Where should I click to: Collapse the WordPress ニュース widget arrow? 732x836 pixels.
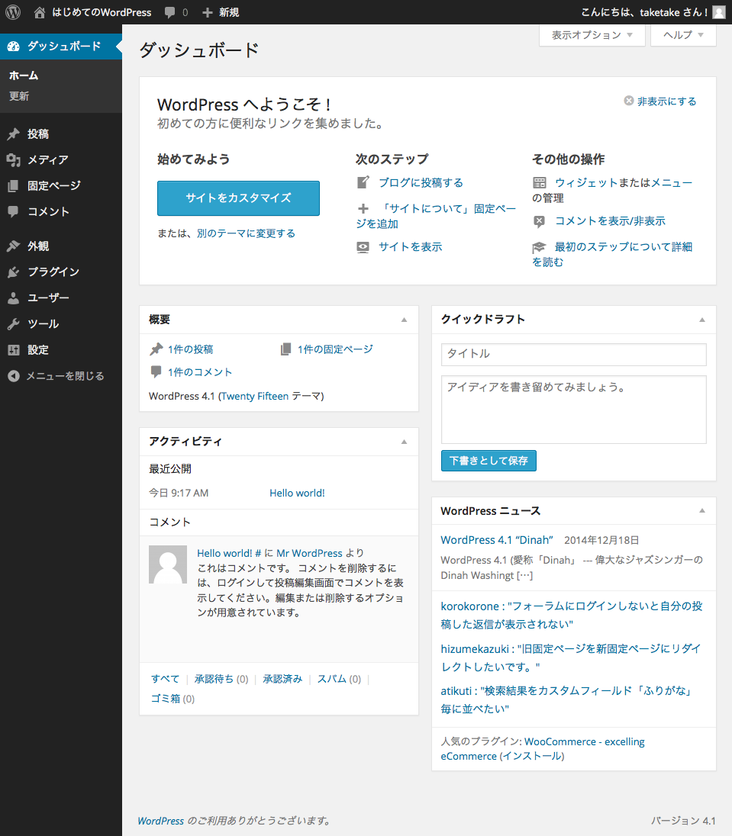pos(701,511)
